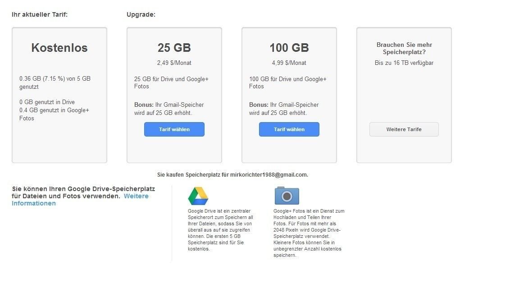The image size is (519, 292).
Task: Click the Google Drive triangle logo icon
Action: (x=198, y=196)
